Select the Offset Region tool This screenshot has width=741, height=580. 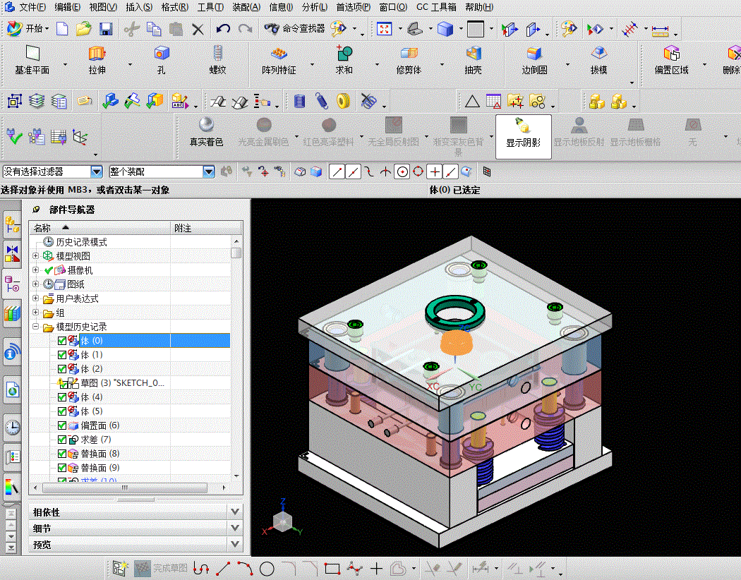[x=672, y=61]
